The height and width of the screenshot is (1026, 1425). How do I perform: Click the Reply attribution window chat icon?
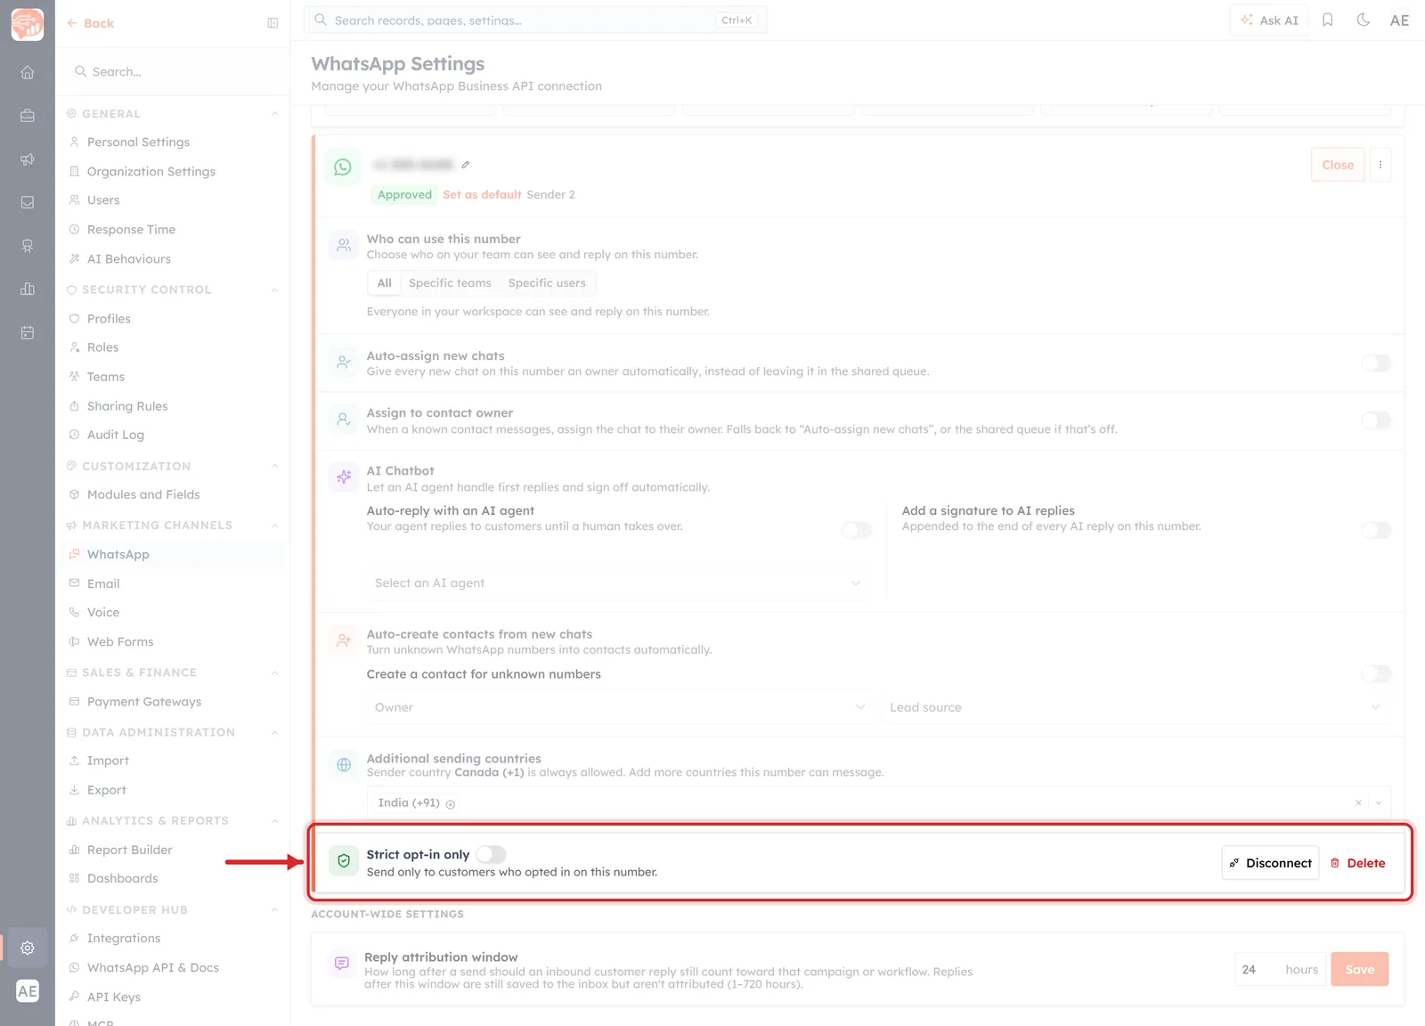coord(341,964)
